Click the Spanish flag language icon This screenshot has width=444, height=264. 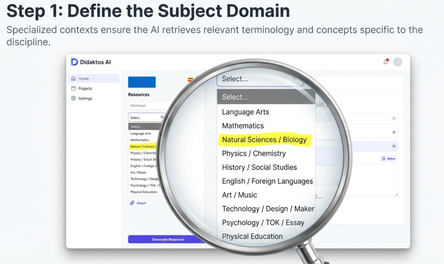(x=190, y=80)
